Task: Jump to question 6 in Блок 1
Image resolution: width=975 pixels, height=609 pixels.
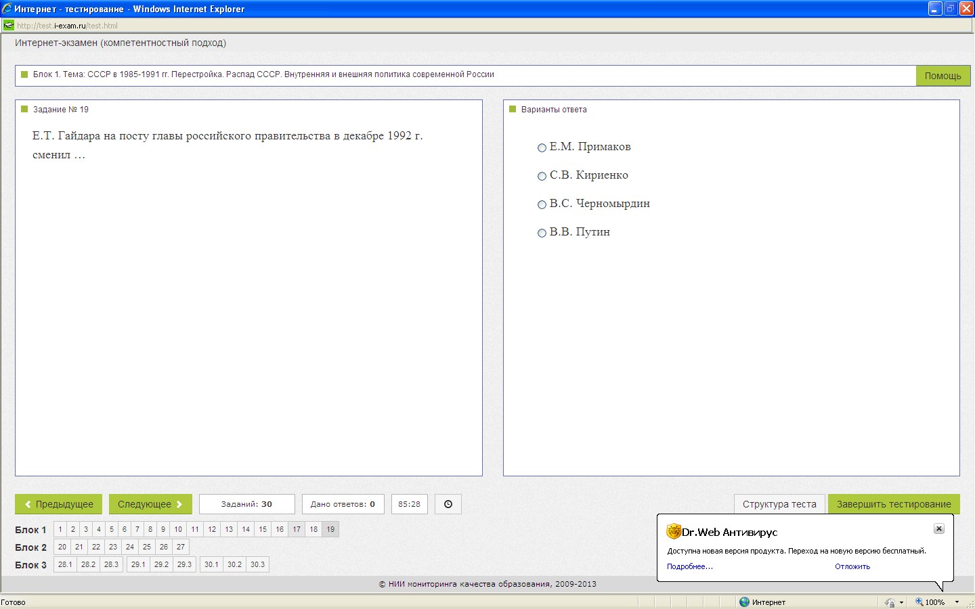Action: 125,529
